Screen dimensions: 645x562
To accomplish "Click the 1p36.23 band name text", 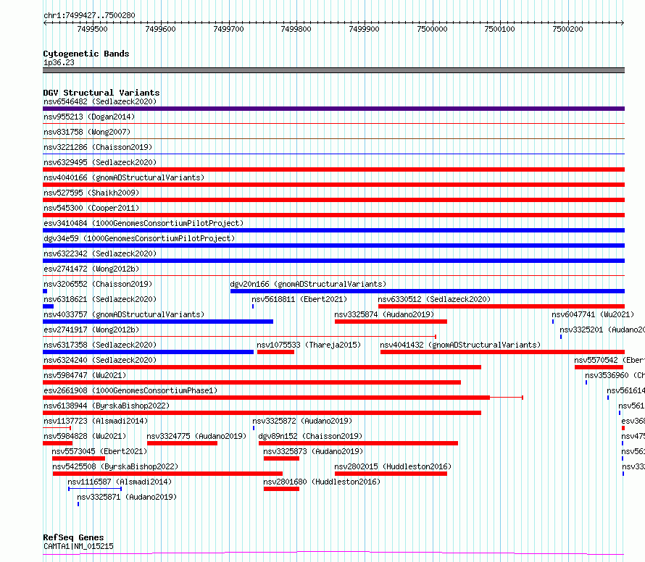I will (x=59, y=62).
